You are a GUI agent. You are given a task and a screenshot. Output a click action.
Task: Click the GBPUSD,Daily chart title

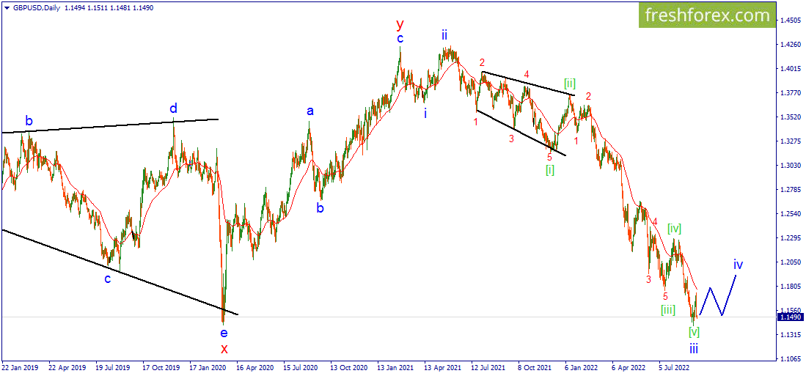[x=35, y=8]
